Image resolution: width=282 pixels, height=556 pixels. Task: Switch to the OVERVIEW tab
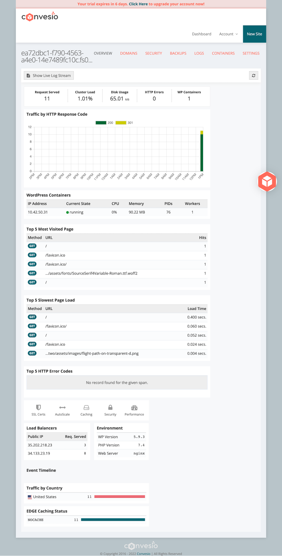point(103,54)
